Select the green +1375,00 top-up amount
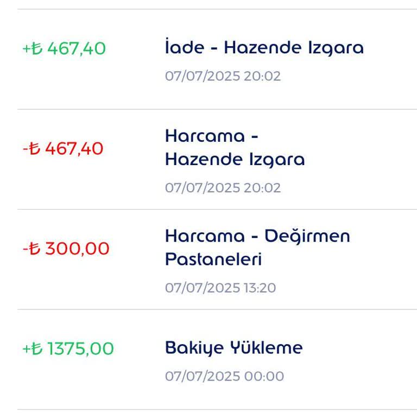 pyautogui.click(x=68, y=349)
